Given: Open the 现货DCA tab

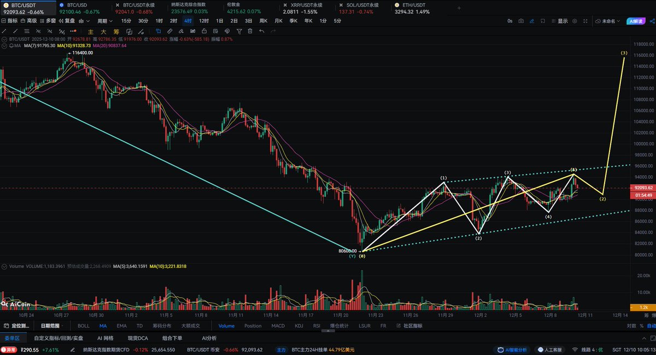Looking at the screenshot, I should [138, 338].
